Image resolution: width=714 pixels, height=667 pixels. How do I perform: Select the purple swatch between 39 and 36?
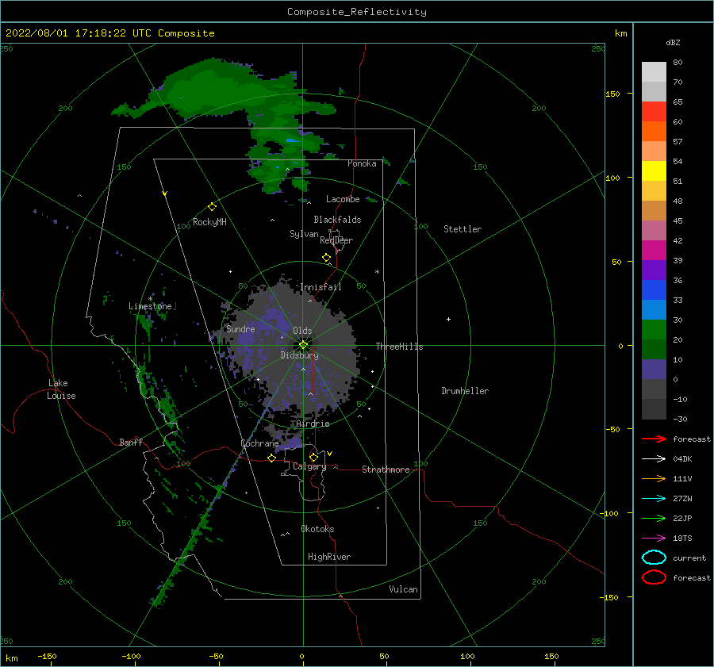(654, 270)
